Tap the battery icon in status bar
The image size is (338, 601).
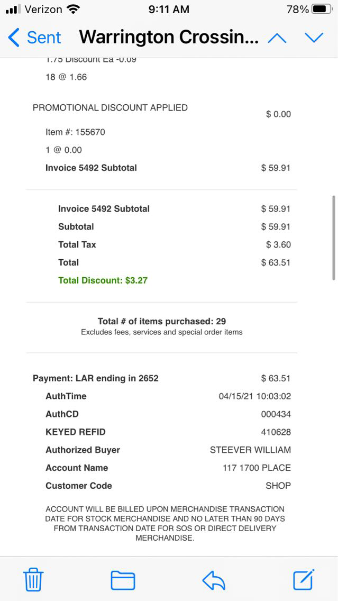(321, 10)
